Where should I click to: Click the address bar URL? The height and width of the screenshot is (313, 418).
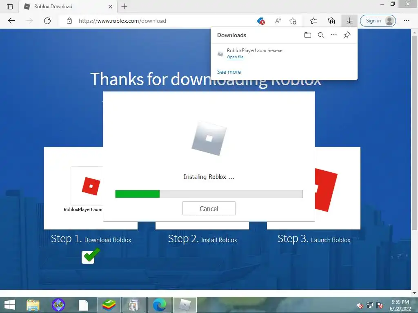122,21
